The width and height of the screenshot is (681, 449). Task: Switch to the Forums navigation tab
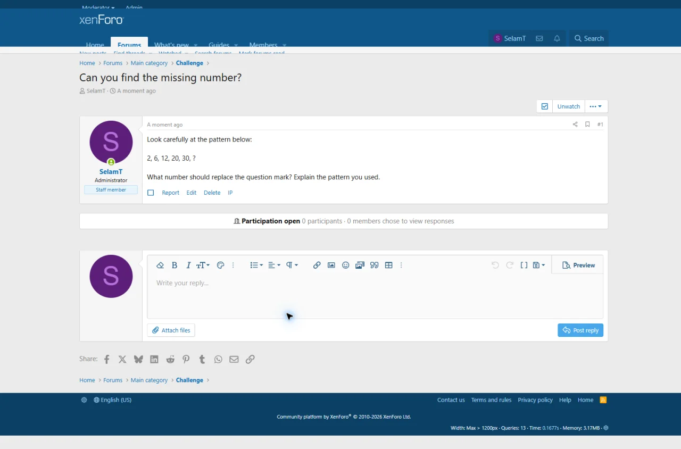click(x=129, y=43)
